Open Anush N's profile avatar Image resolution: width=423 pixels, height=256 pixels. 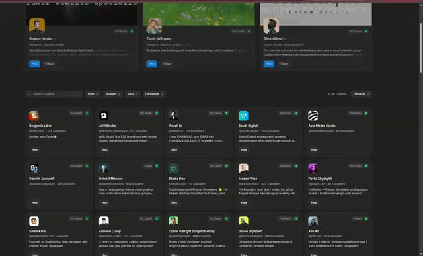click(x=173, y=116)
